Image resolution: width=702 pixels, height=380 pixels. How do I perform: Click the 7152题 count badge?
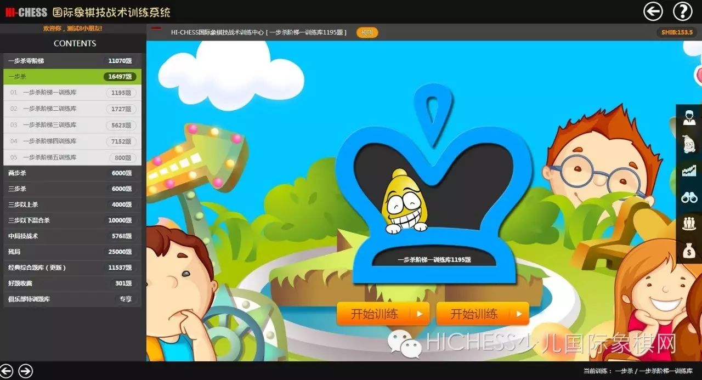tap(121, 141)
